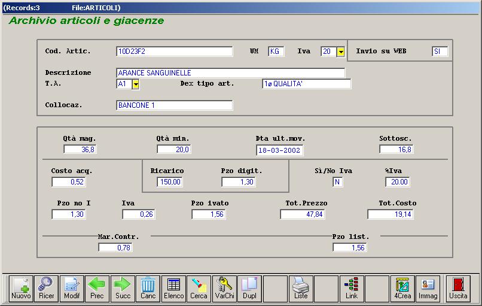Screen dimensions: 482x306
Task: Click the Ricarico field 150,00
Action: tap(170, 182)
